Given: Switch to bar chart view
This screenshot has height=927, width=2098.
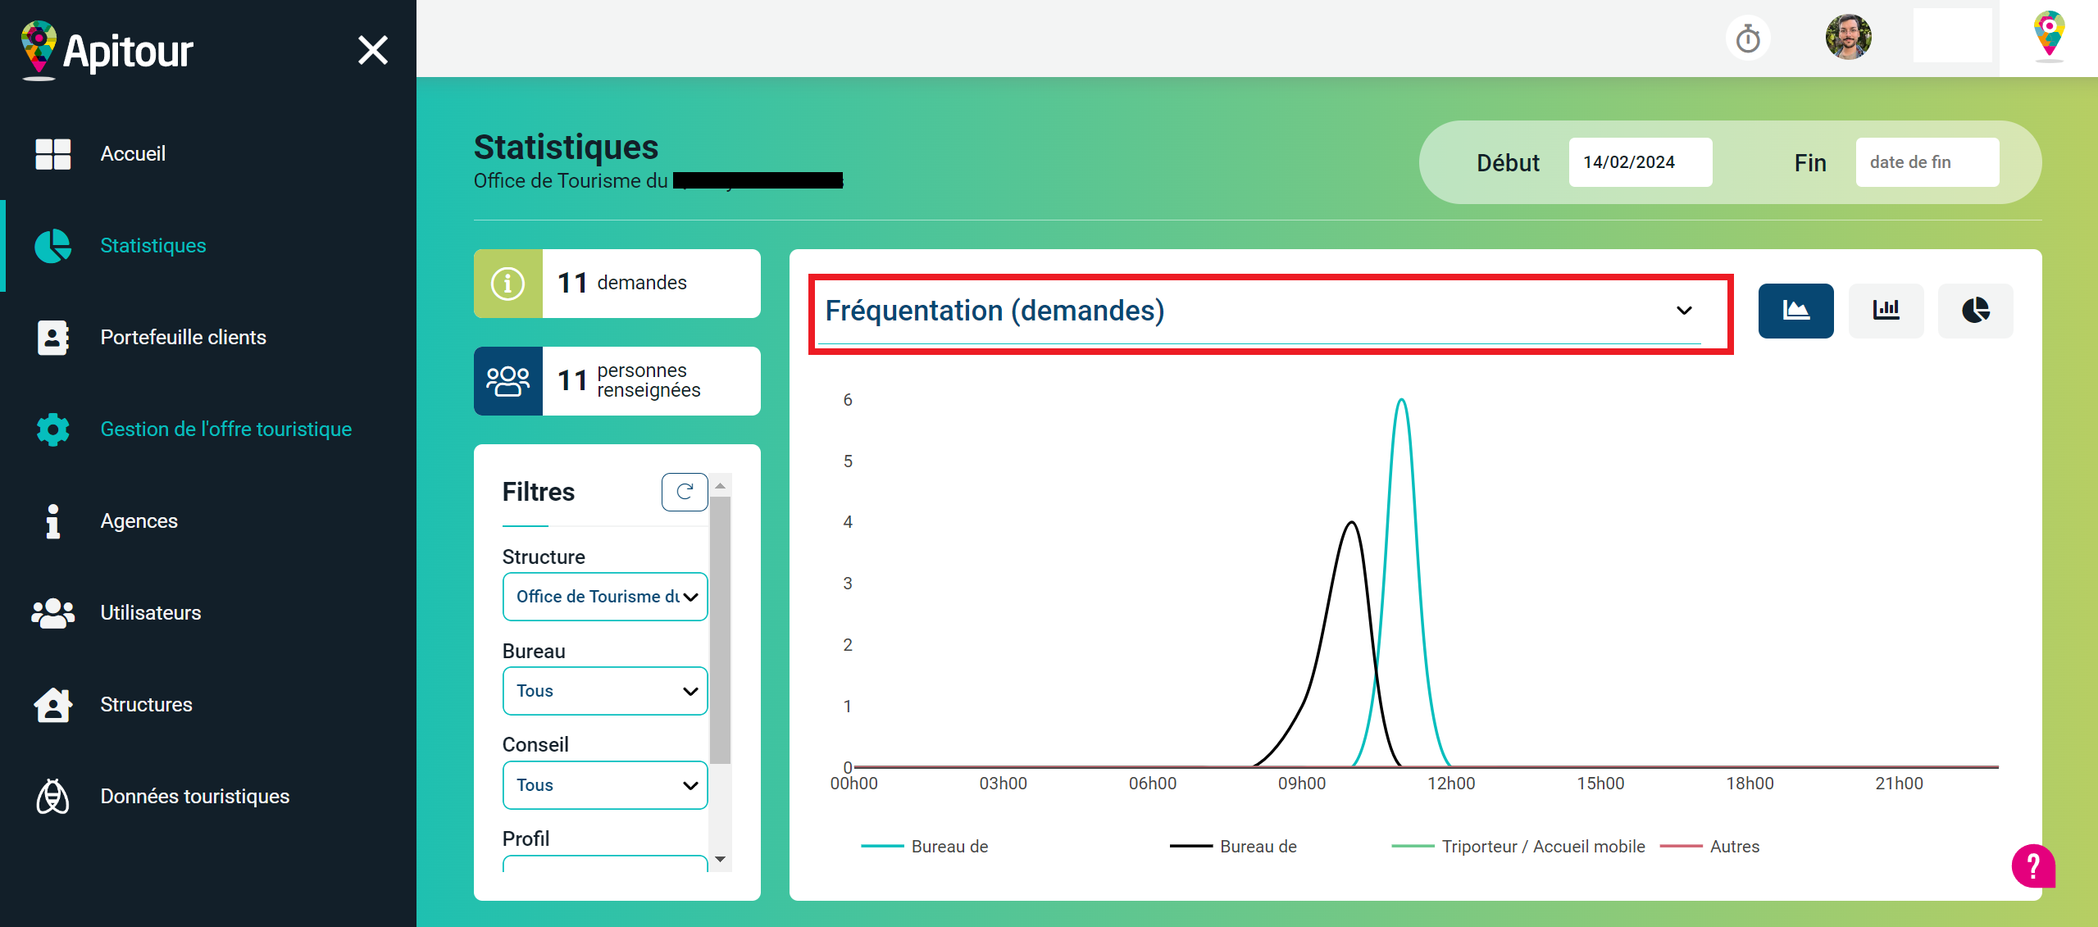Looking at the screenshot, I should [1886, 311].
